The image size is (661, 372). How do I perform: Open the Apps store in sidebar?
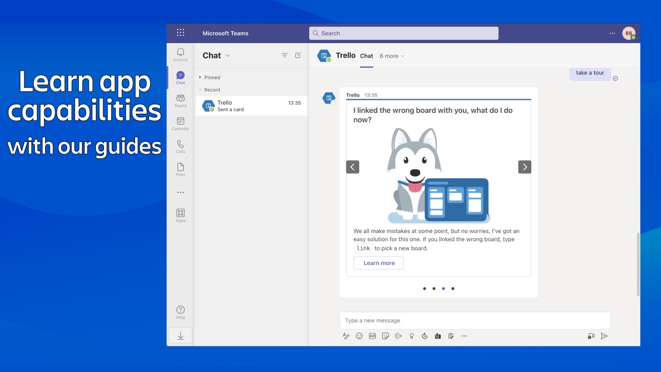coord(180,216)
